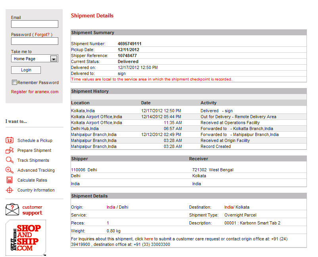Open the Home Page combo box

pos(31,59)
